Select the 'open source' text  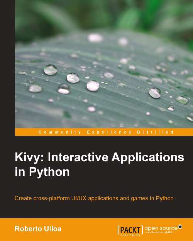tap(161, 228)
